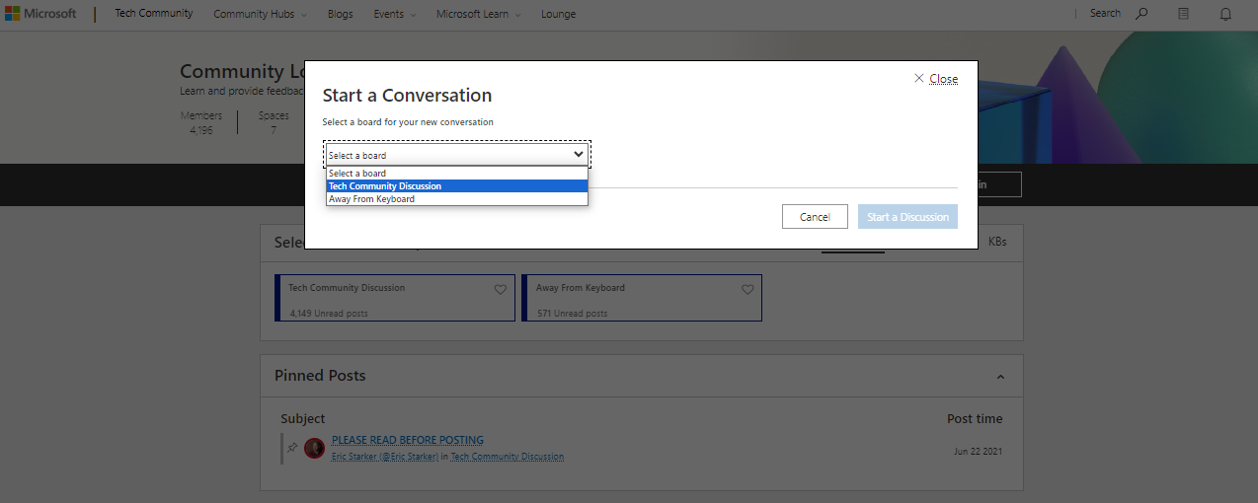Screen dimensions: 1258x503
Task: Click the Spaces count 7
Action: pos(274,130)
